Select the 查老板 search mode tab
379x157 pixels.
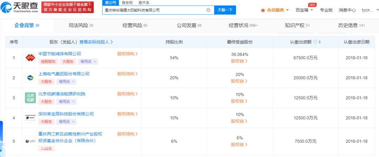pos(127,3)
